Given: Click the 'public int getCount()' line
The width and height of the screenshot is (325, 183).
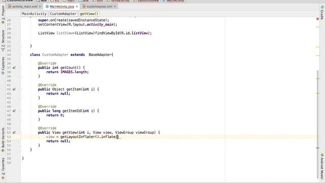Looking at the screenshot, I should tap(61, 68).
